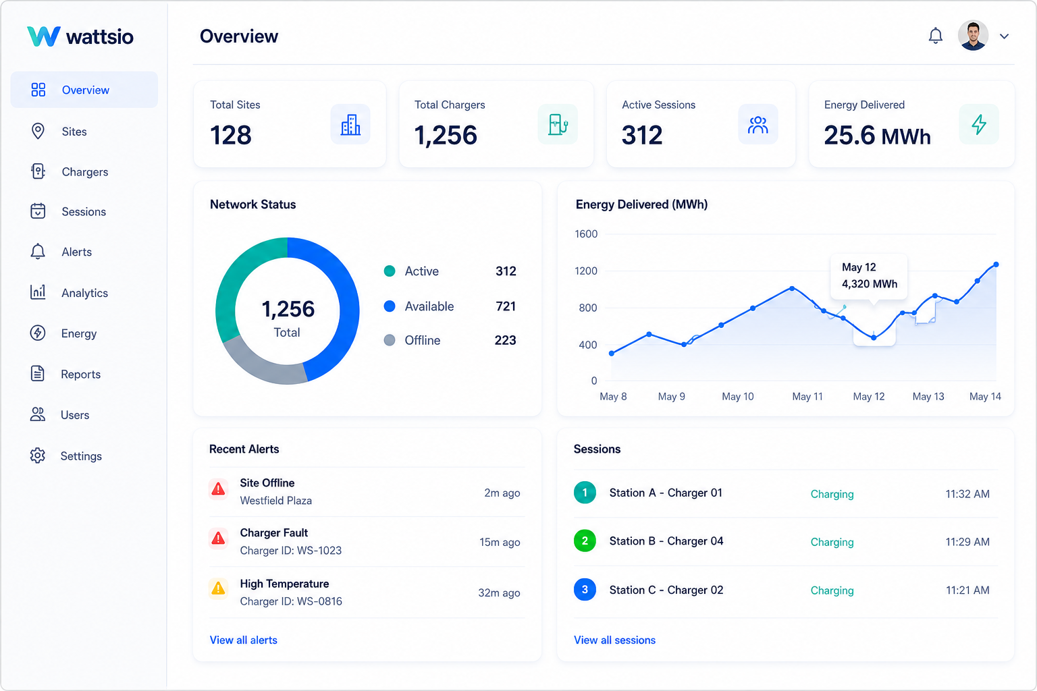Open the Sites menu item
The image size is (1037, 691).
tap(84, 132)
